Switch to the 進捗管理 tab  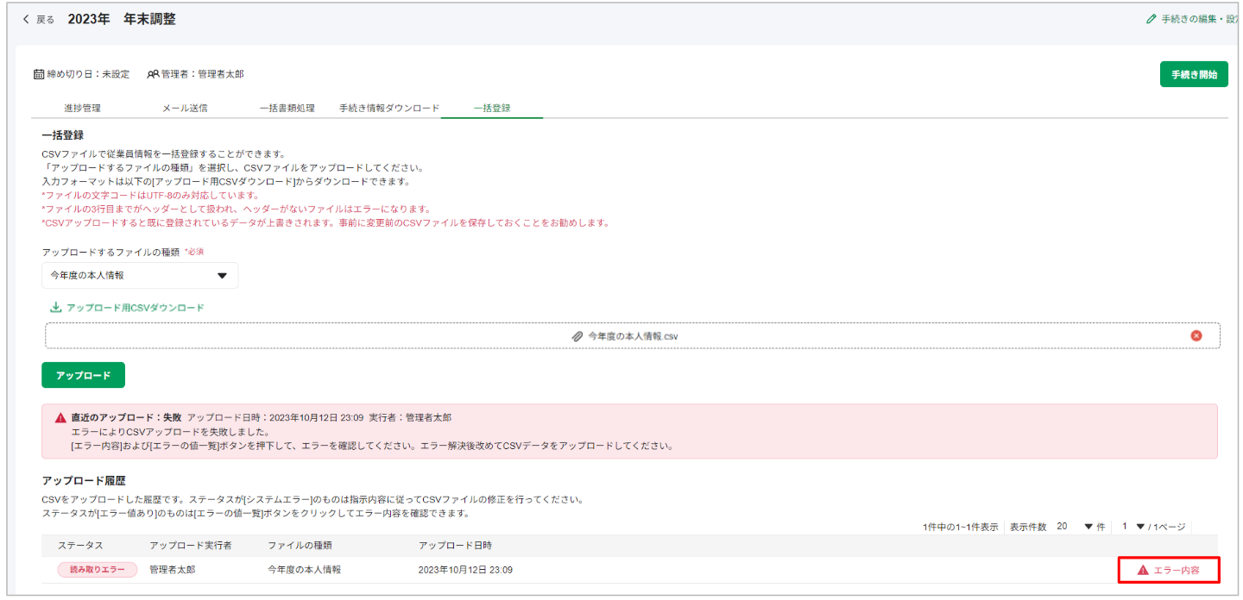click(82, 109)
